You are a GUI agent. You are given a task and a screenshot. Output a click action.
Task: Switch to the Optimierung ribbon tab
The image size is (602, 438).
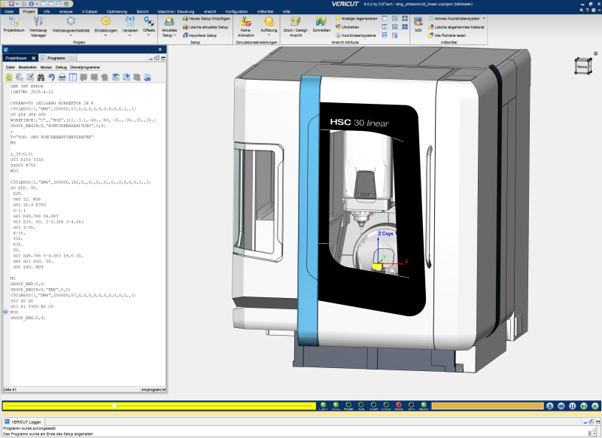click(117, 11)
